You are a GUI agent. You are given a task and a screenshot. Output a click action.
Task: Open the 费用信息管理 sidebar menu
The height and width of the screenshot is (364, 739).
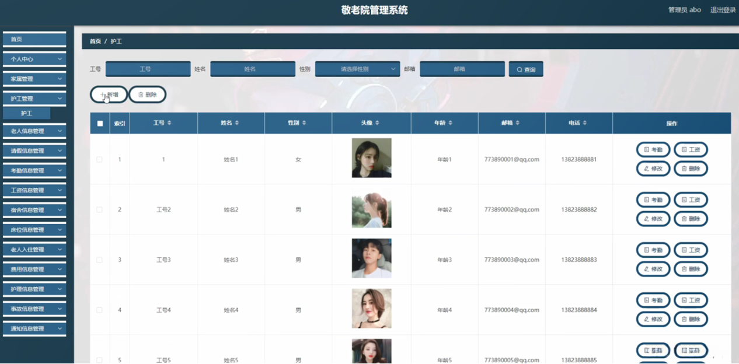click(34, 269)
